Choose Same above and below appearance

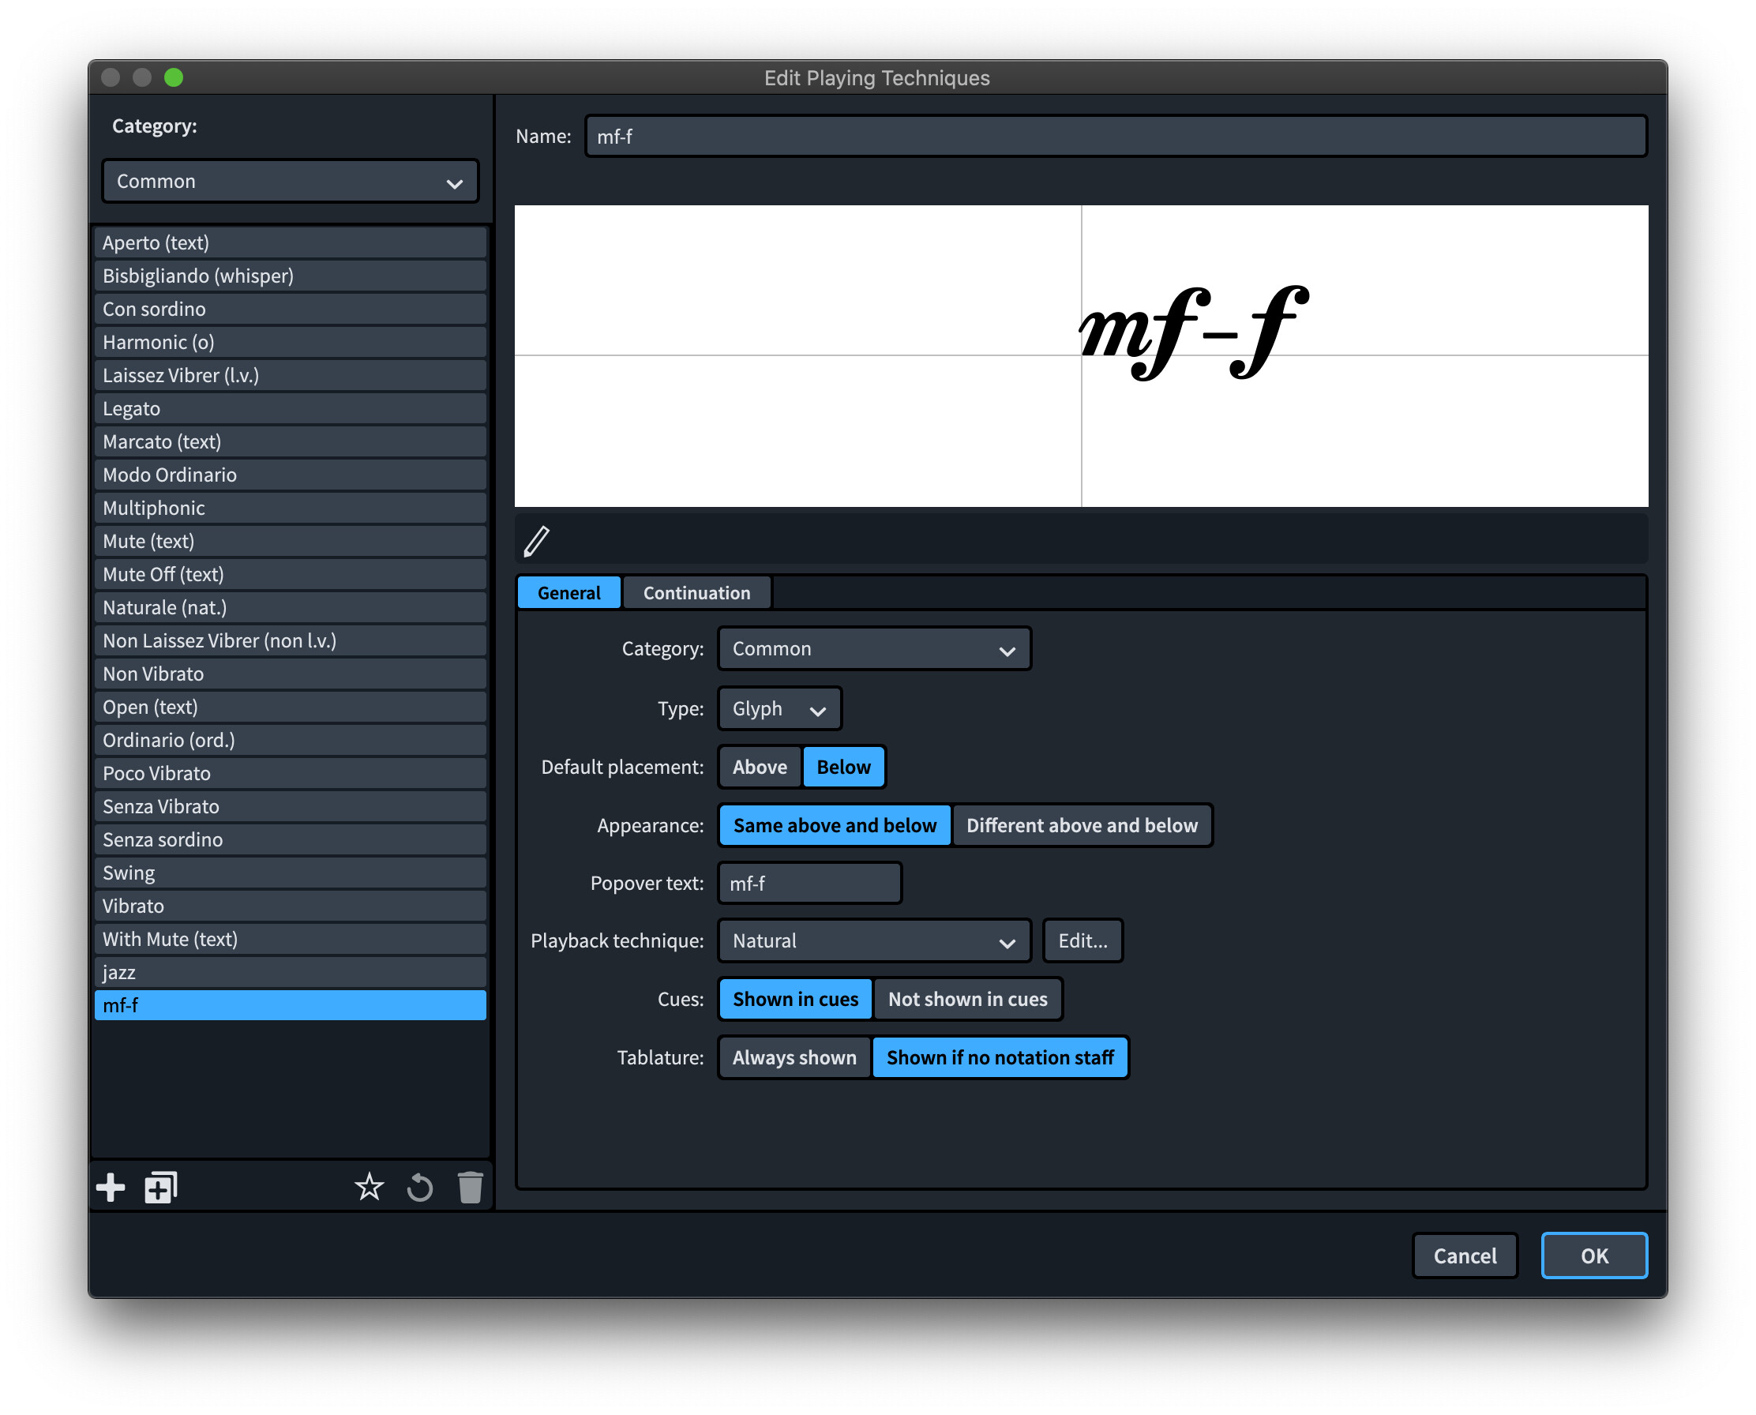click(x=835, y=825)
